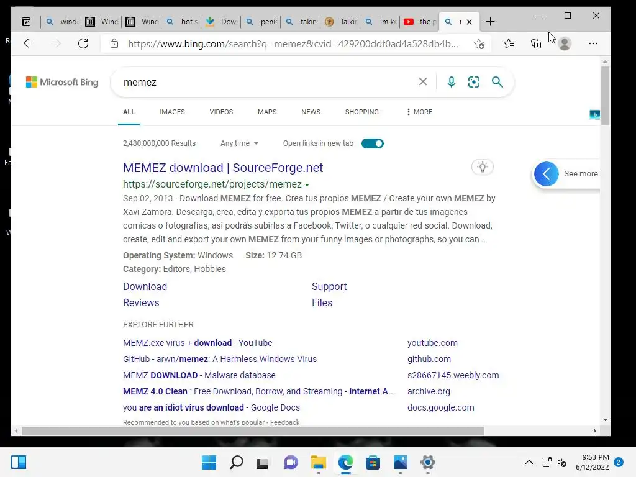Open MEMZ DOWNLOAD Malware database link
This screenshot has height=477, width=636.
coord(199,375)
